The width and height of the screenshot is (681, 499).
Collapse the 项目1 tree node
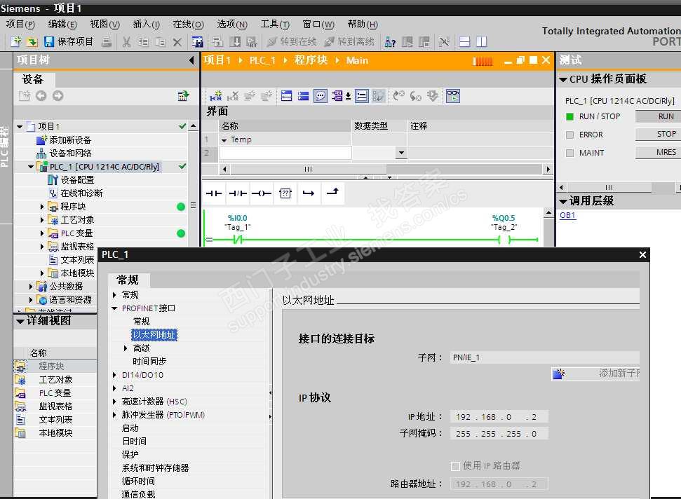point(20,127)
